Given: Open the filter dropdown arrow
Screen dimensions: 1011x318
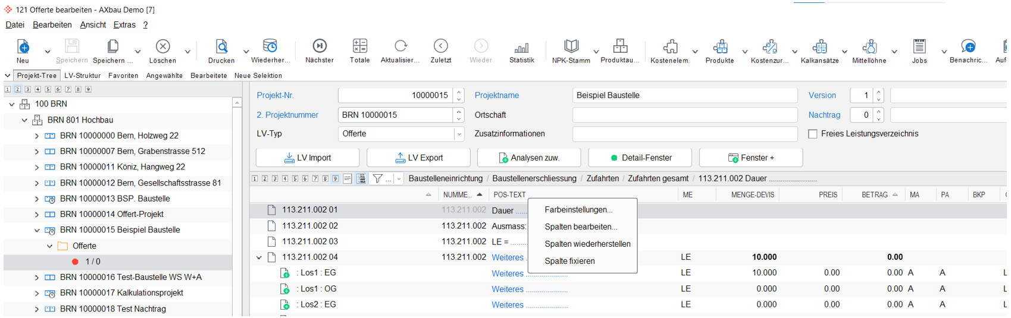Looking at the screenshot, I should pos(399,179).
